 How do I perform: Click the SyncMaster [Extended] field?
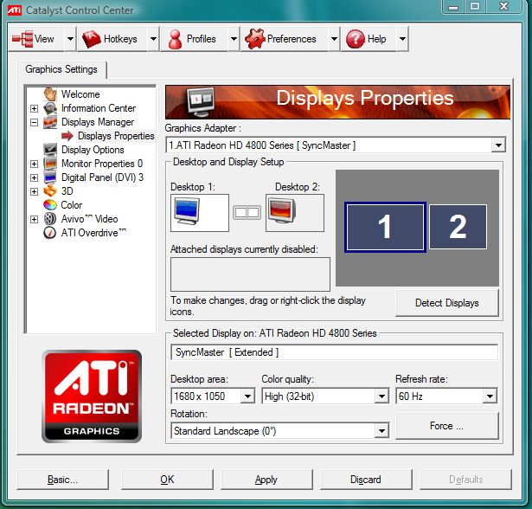coord(335,352)
